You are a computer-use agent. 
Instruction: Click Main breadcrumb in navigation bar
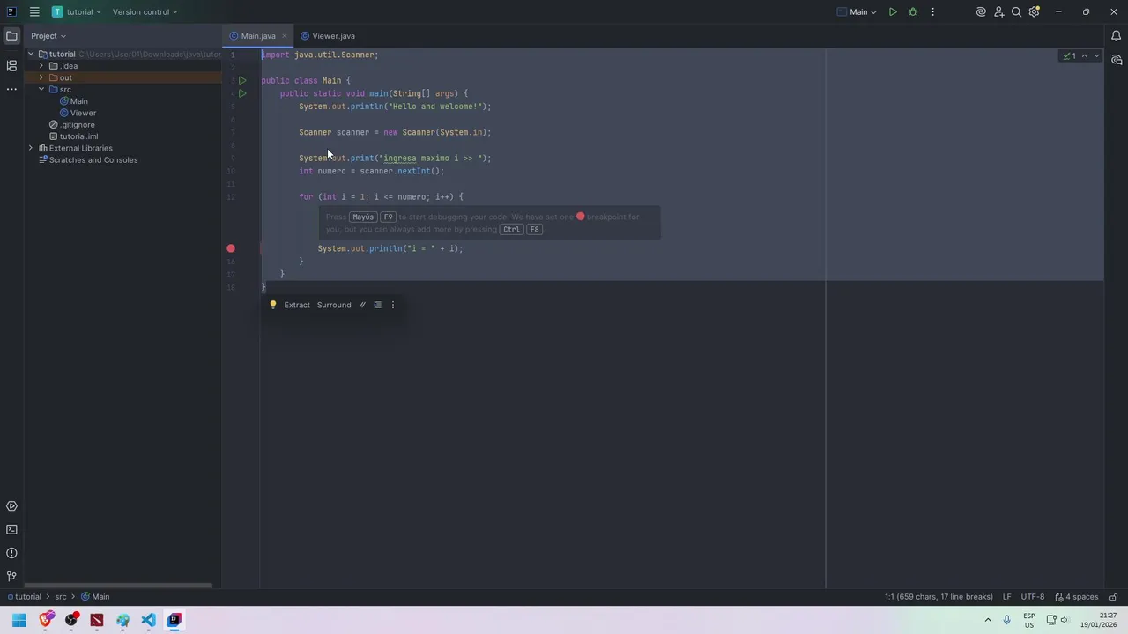(95, 597)
